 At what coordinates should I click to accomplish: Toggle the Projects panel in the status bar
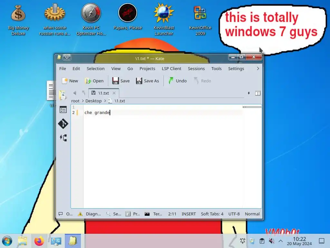[132, 214]
